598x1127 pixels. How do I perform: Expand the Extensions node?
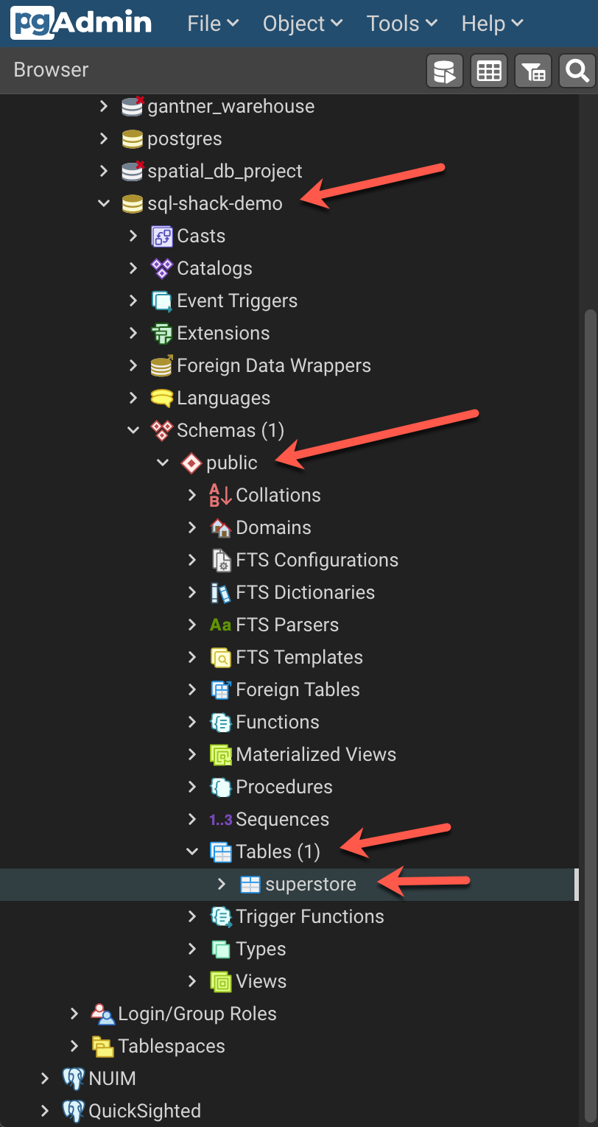click(133, 333)
